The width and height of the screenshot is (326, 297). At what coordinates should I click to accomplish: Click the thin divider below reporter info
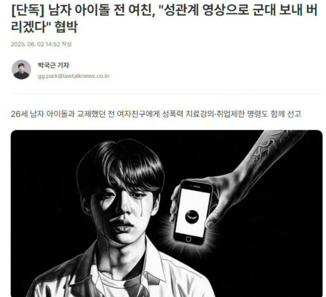(167, 94)
